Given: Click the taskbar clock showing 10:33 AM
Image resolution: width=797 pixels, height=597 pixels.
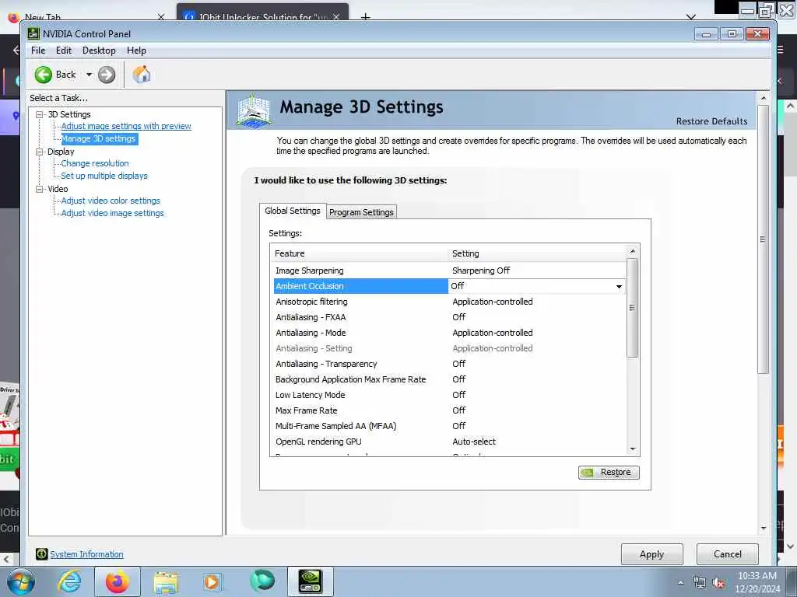Looking at the screenshot, I should click(757, 582).
